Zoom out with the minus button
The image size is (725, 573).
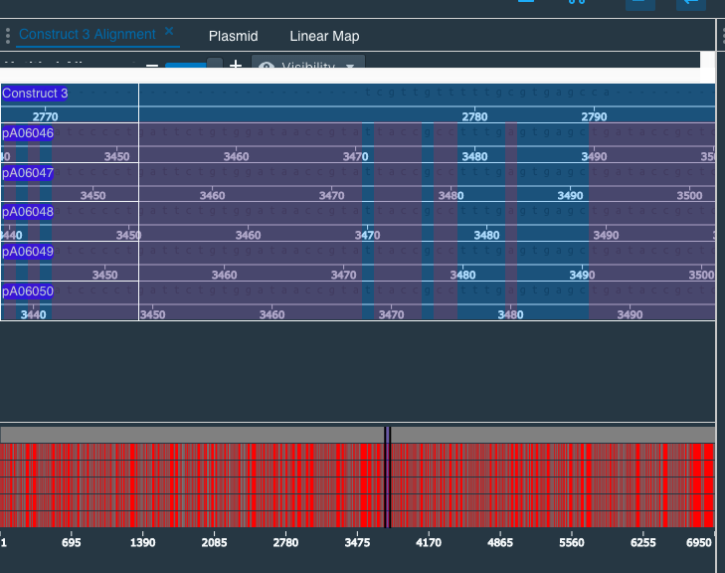coord(152,66)
